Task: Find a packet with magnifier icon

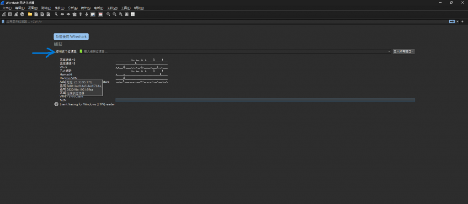Action: click(56, 14)
